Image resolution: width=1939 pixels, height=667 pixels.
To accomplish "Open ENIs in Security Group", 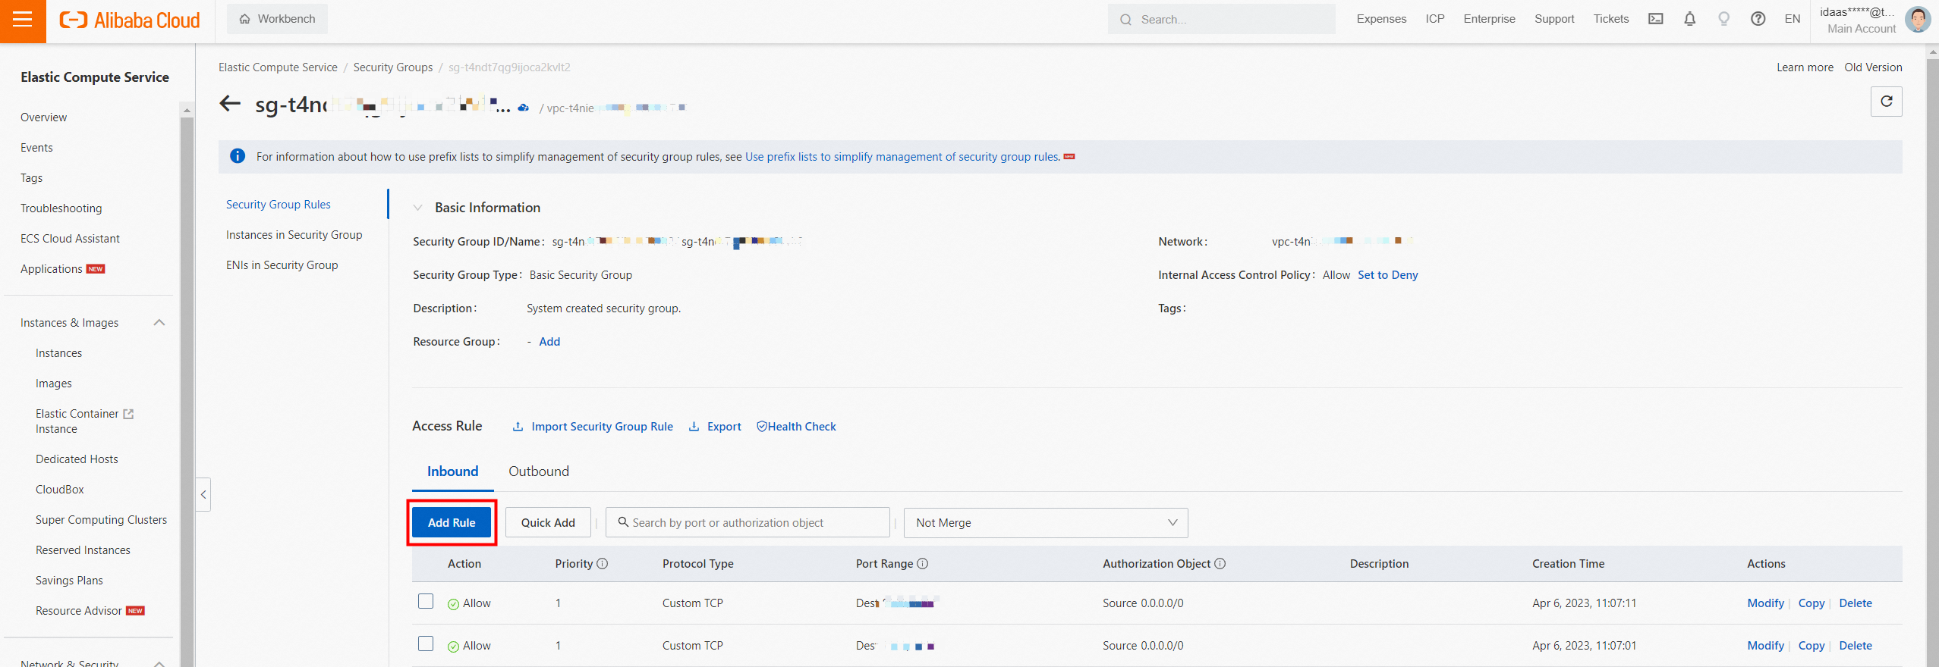I will [x=282, y=265].
